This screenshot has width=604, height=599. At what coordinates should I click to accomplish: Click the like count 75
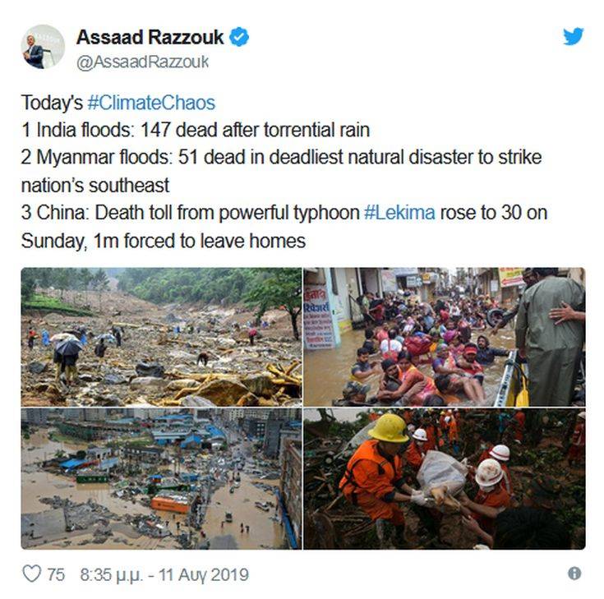point(56,574)
